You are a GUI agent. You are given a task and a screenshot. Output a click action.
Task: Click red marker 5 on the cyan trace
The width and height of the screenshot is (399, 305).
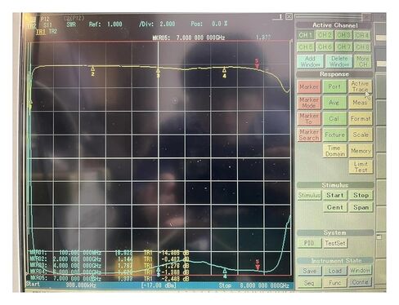pyautogui.click(x=258, y=265)
